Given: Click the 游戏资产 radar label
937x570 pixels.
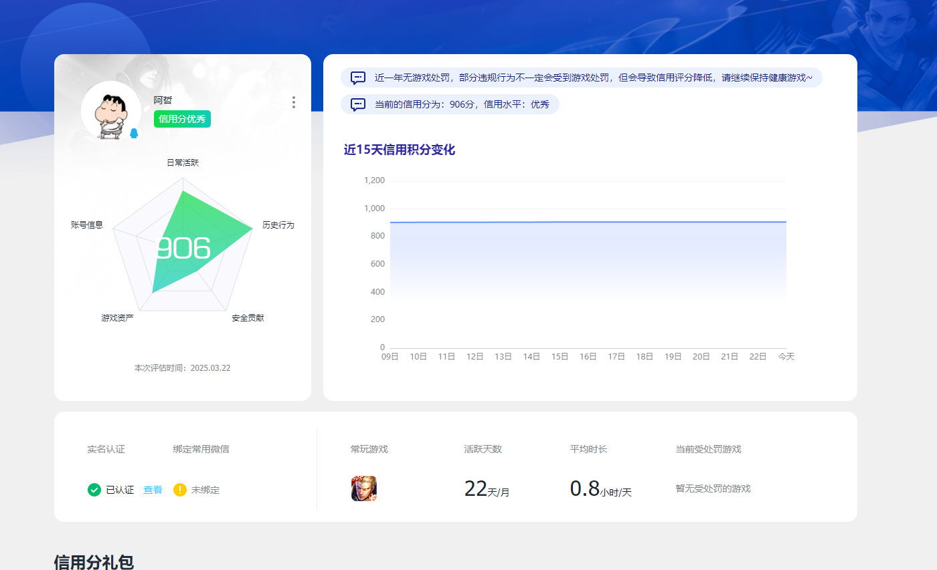Looking at the screenshot, I should [x=117, y=317].
